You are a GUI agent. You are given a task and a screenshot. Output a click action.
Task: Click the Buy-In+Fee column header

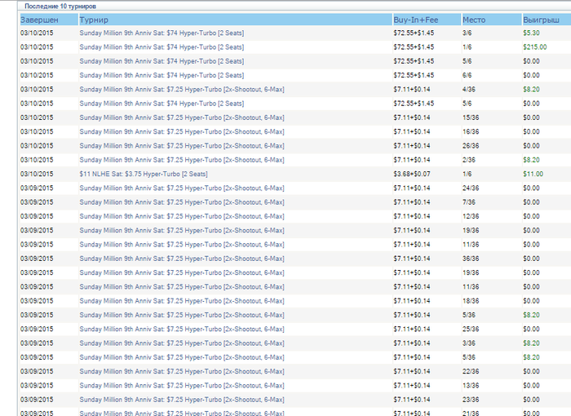click(x=427, y=20)
